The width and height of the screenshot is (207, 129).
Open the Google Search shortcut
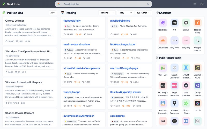(197, 41)
